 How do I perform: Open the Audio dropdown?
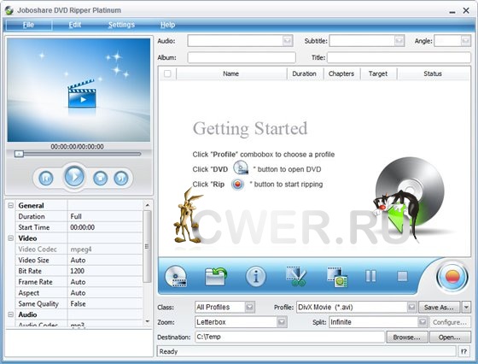(x=287, y=40)
